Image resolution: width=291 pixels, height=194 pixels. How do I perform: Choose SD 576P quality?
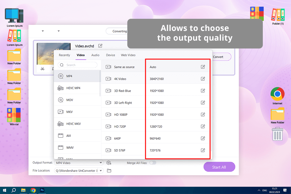point(123,150)
